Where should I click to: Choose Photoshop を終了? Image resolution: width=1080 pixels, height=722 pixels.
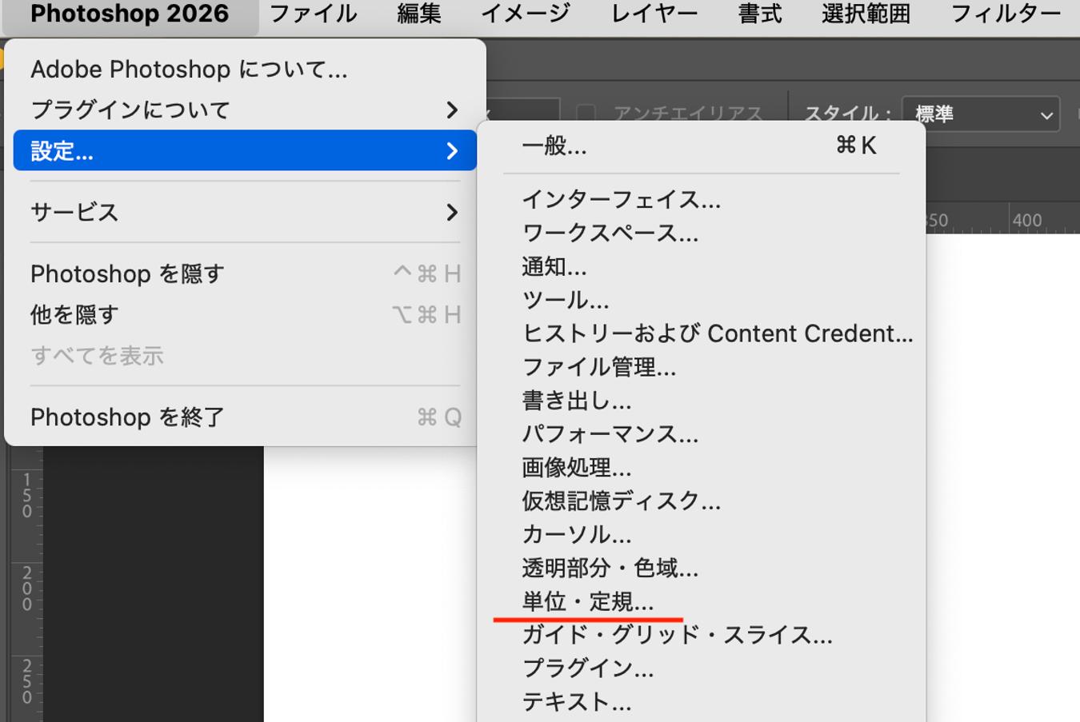coord(245,417)
